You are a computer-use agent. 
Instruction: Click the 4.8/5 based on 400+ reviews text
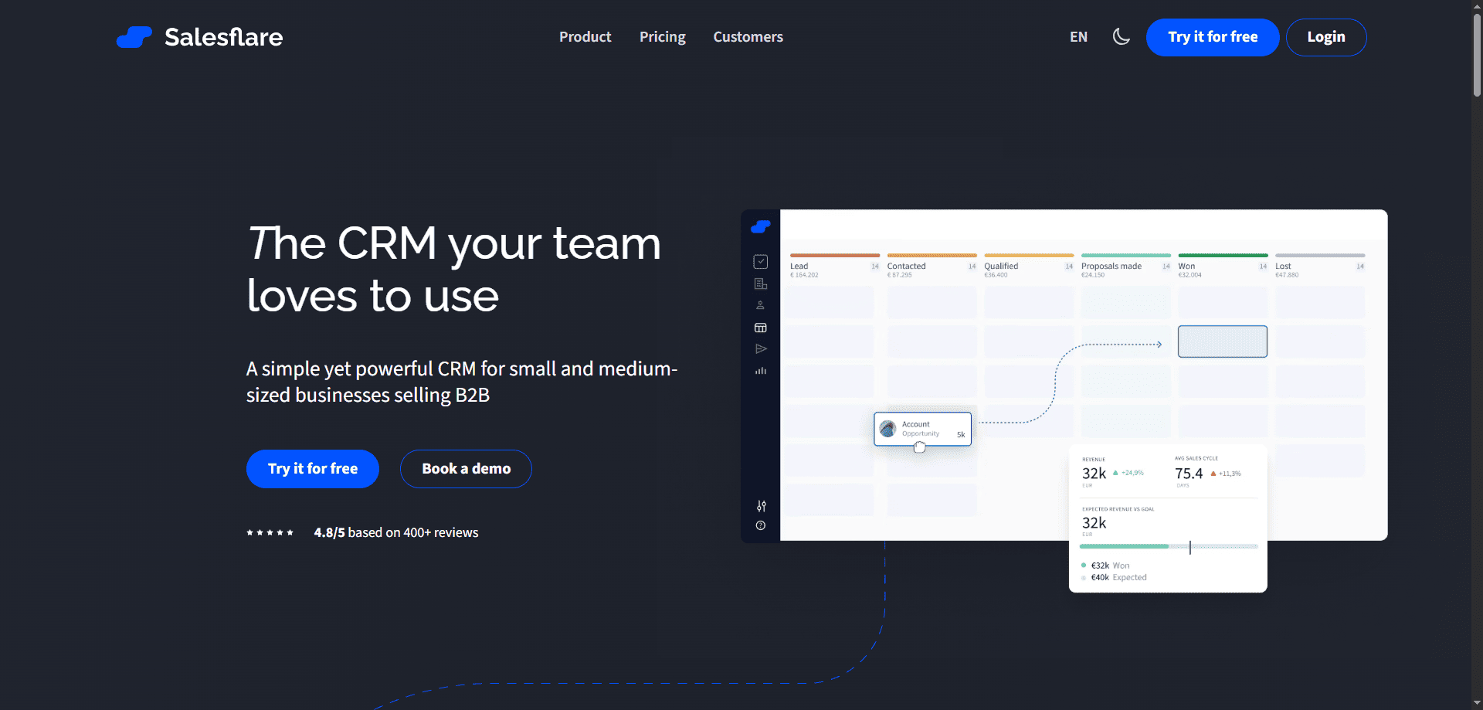[396, 533]
